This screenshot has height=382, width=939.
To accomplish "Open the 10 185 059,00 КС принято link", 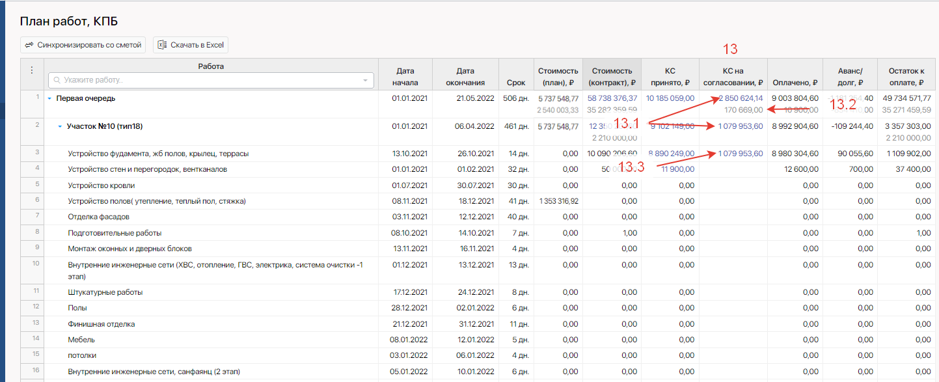I will tap(670, 98).
